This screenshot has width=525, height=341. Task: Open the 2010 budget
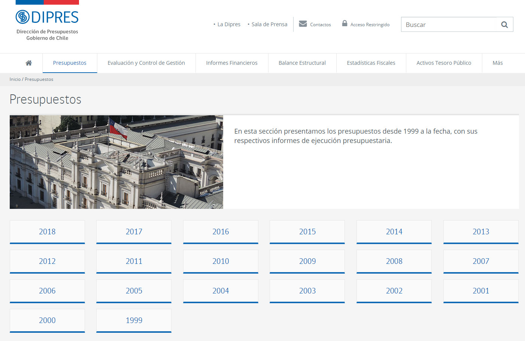pyautogui.click(x=221, y=261)
